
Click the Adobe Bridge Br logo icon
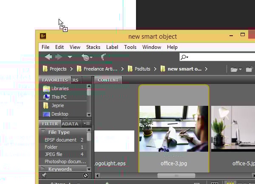coord(43,36)
